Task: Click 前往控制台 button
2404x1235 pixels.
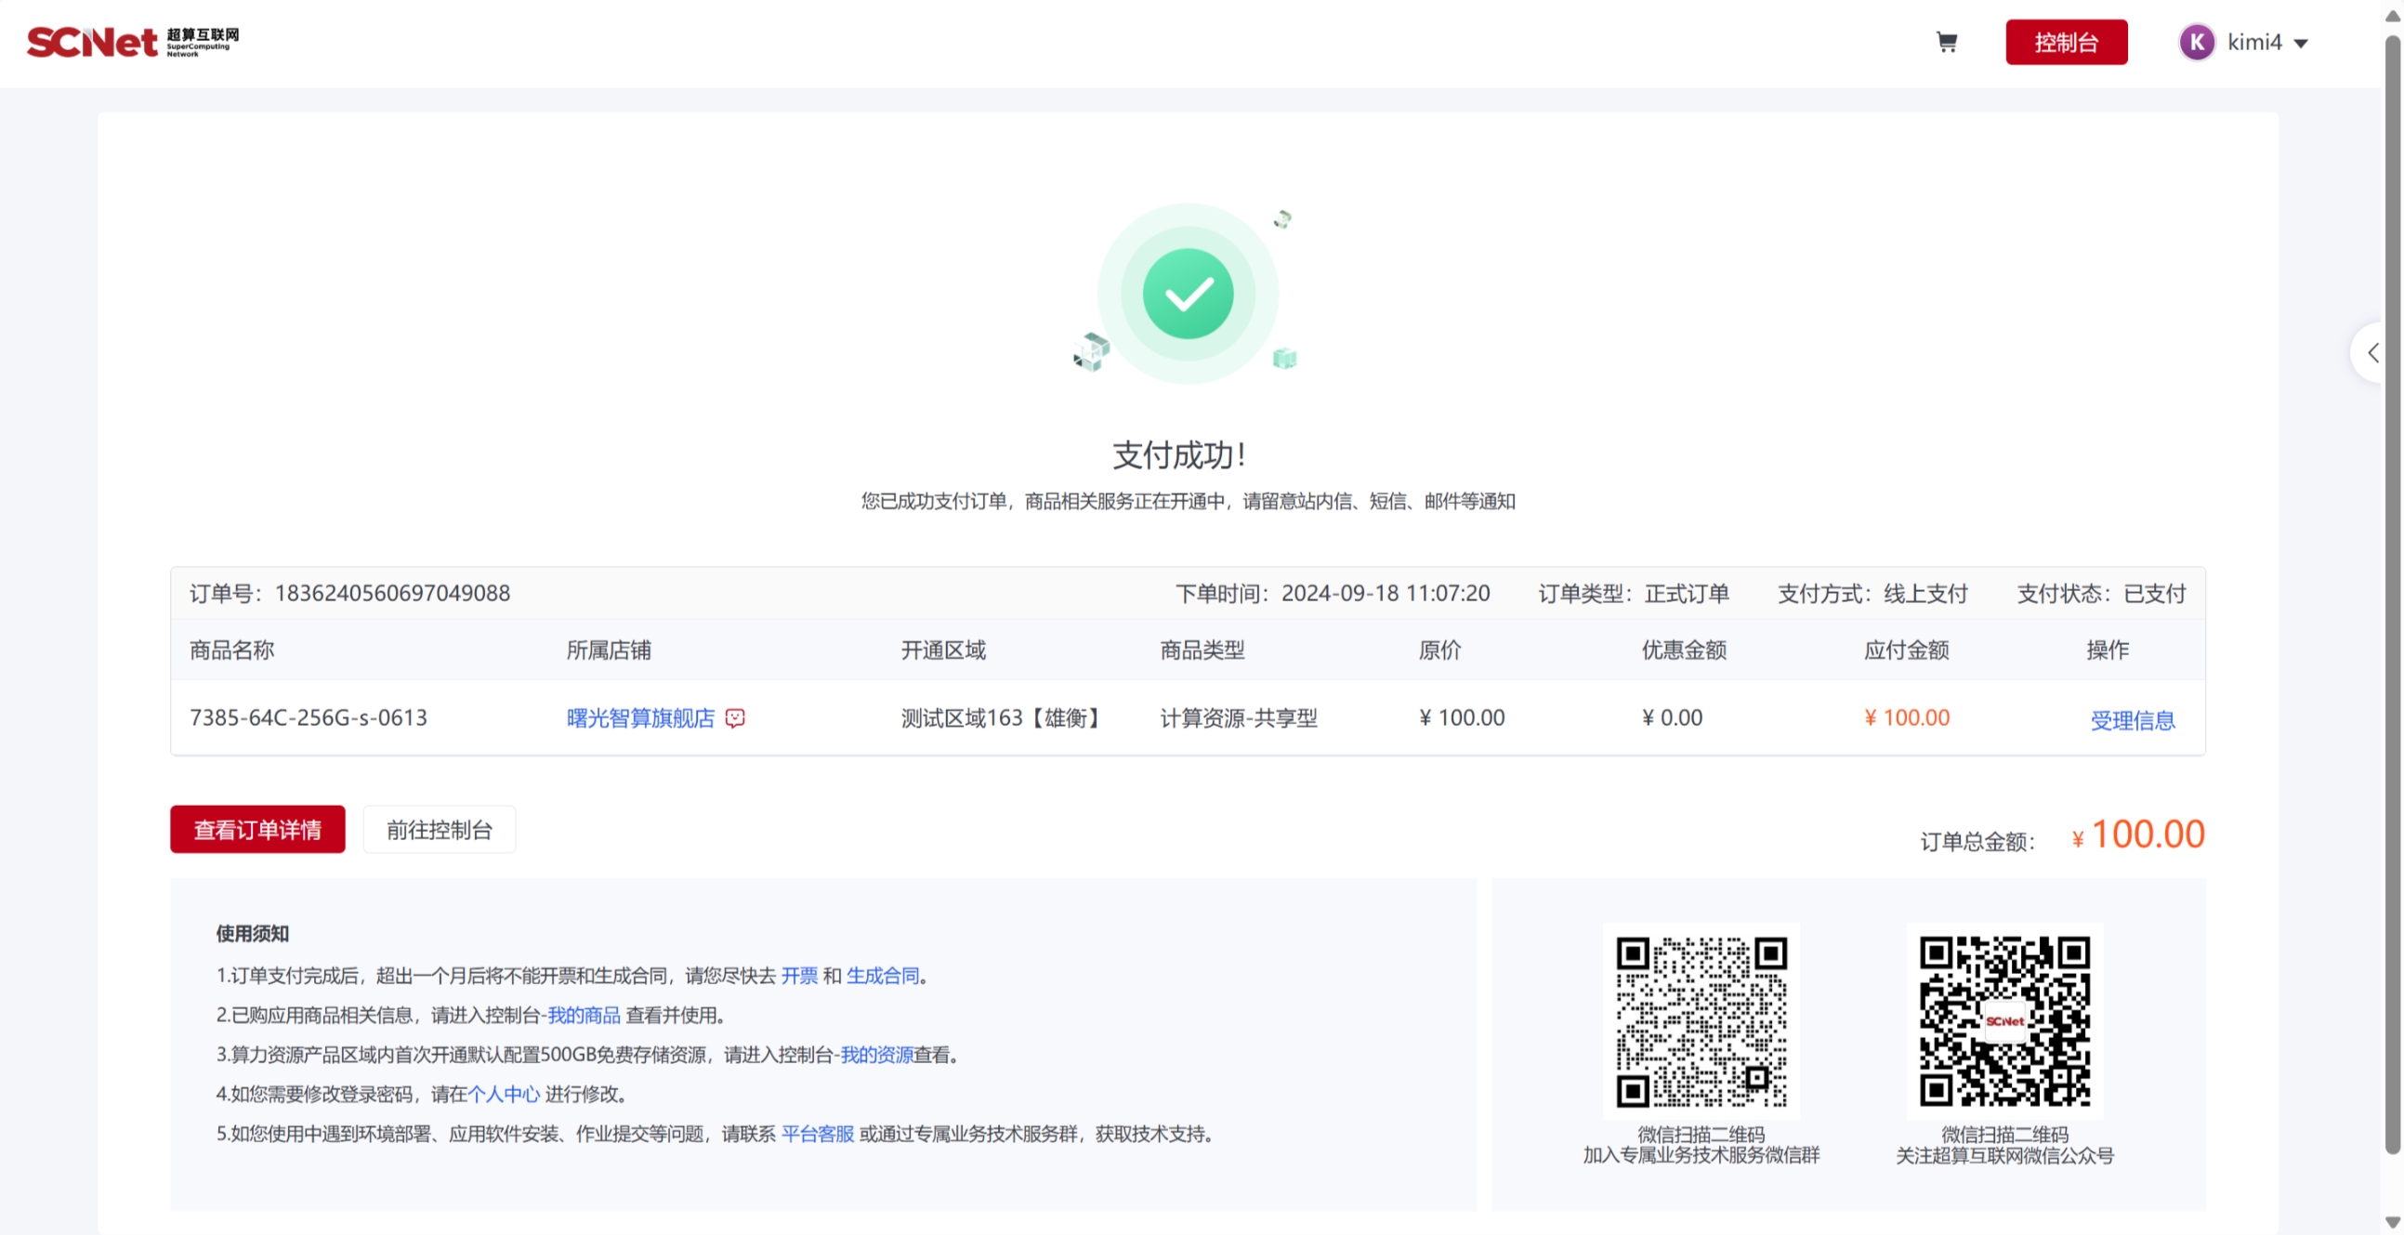Action: point(439,829)
